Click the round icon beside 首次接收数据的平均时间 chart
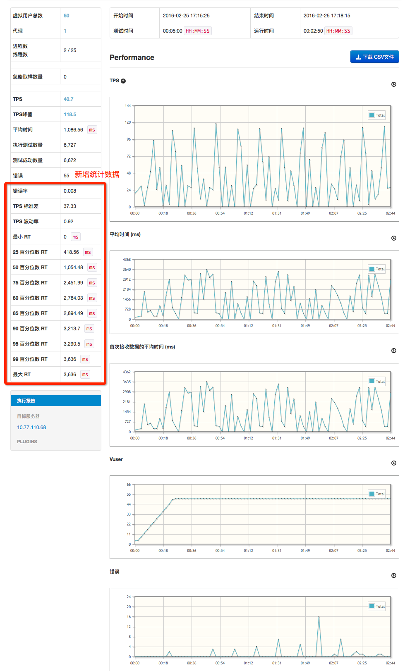Screen dimensions: 405x671 pyautogui.click(x=394, y=351)
